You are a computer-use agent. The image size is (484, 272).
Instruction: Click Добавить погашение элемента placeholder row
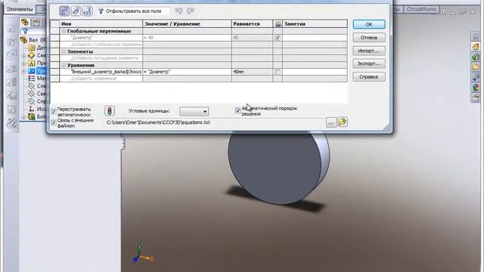pyautogui.click(x=101, y=58)
